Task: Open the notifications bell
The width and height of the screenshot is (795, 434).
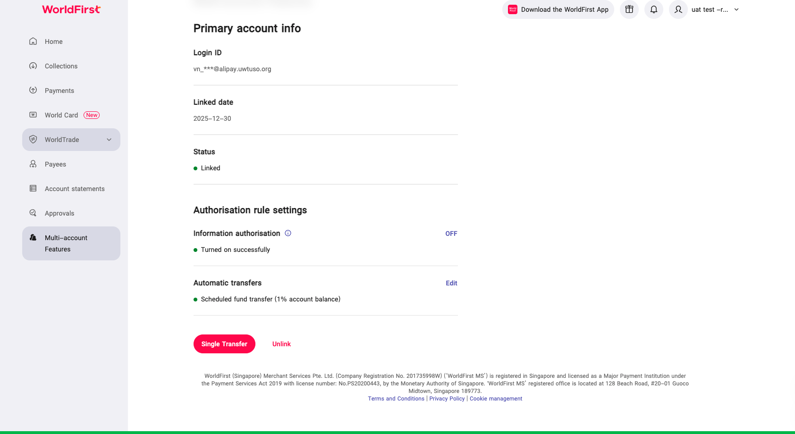Action: pyautogui.click(x=654, y=9)
